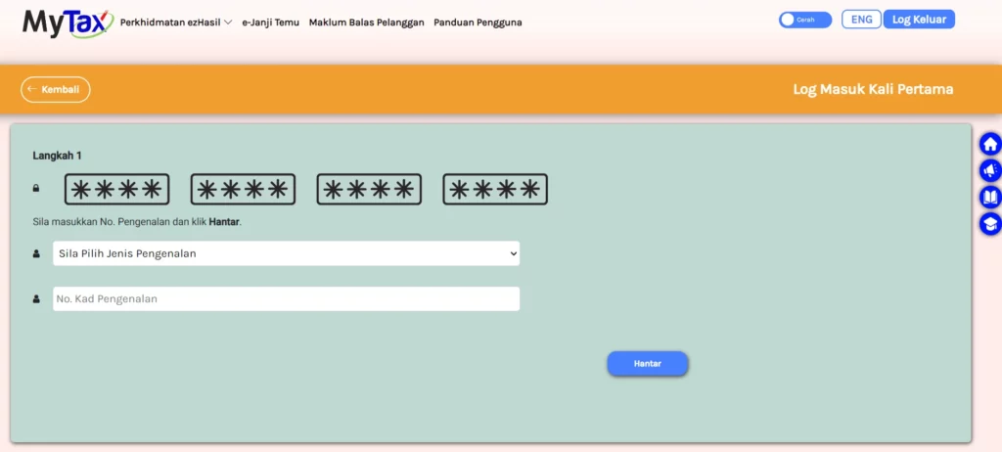This screenshot has width=1002, height=452.
Task: Click the graduation cap icon
Action: [x=990, y=224]
